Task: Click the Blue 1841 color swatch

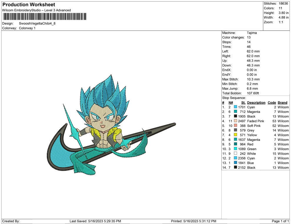Action: (235, 163)
